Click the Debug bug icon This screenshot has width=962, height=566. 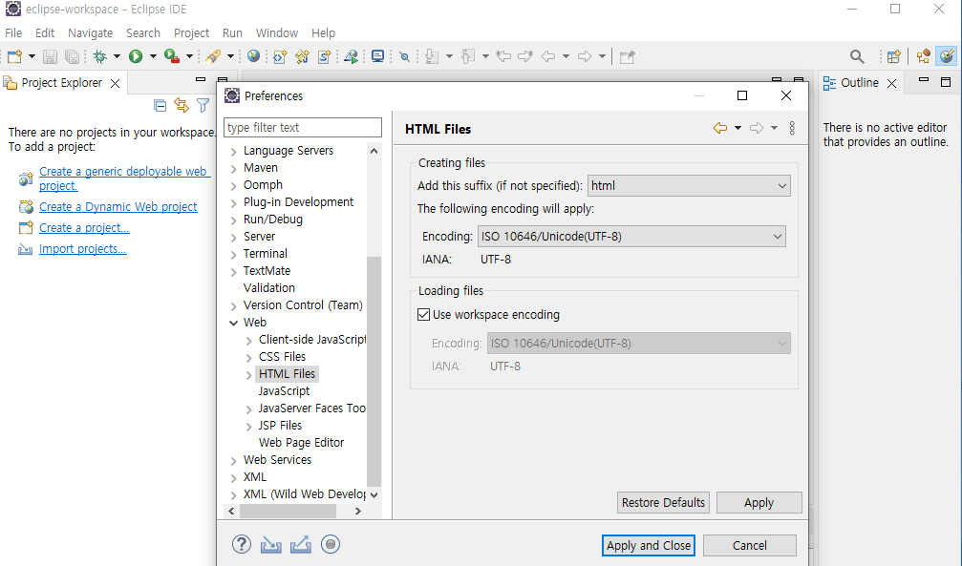pyautogui.click(x=99, y=56)
